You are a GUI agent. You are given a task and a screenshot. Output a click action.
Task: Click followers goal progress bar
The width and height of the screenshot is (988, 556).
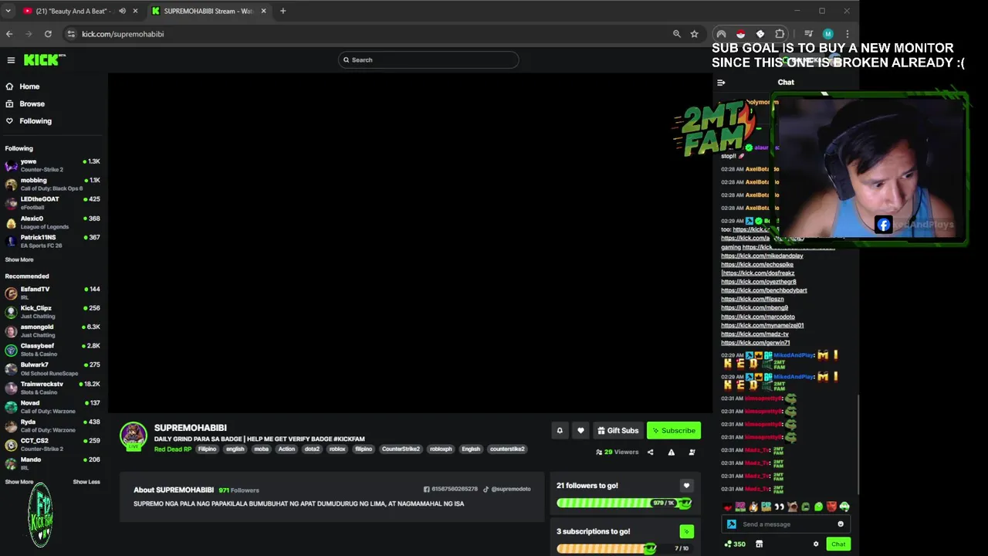tap(624, 503)
